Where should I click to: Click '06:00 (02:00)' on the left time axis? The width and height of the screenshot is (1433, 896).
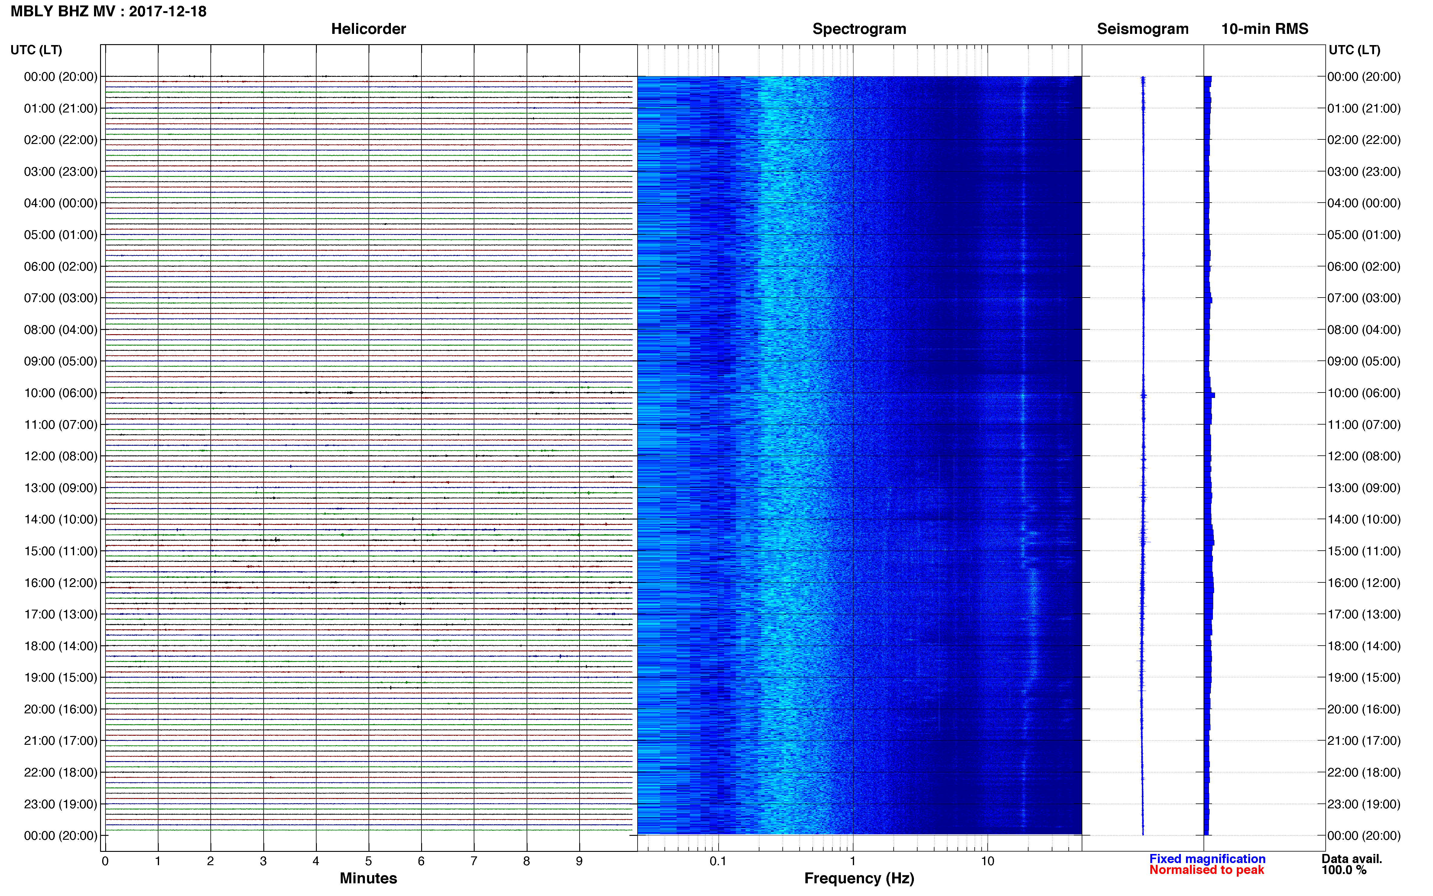coord(60,267)
